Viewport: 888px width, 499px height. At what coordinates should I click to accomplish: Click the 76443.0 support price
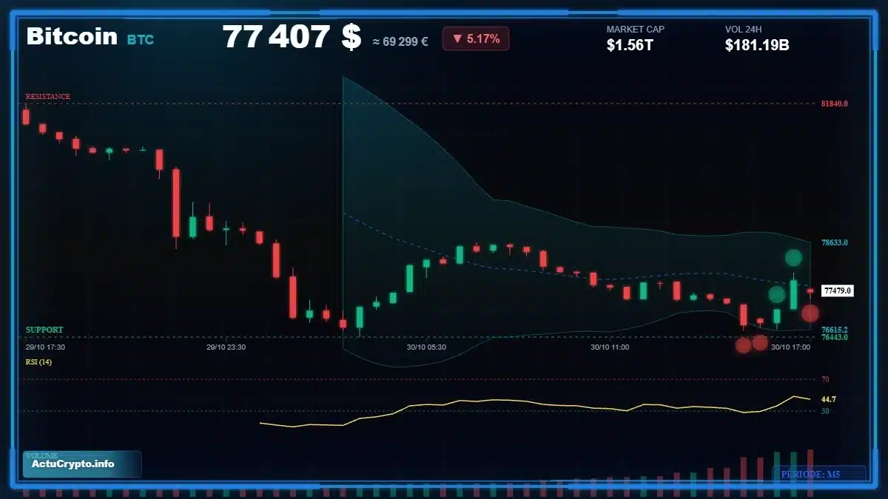(x=835, y=337)
